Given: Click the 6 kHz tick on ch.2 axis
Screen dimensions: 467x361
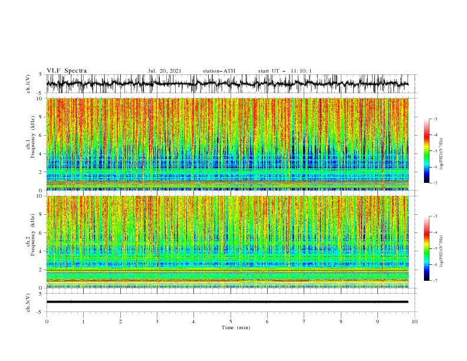Looking at the screenshot, I should pyautogui.click(x=41, y=233).
